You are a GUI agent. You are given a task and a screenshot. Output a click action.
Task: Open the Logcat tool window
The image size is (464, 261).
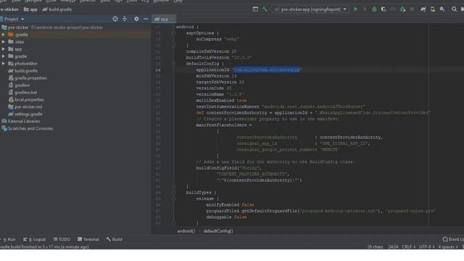tap(34, 239)
